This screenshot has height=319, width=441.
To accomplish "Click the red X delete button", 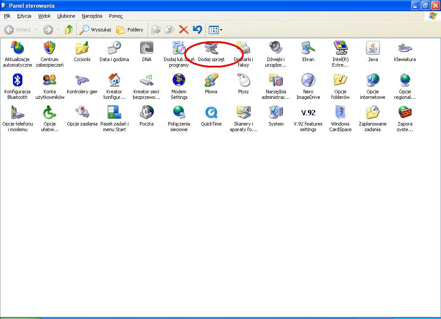I will [x=183, y=30].
